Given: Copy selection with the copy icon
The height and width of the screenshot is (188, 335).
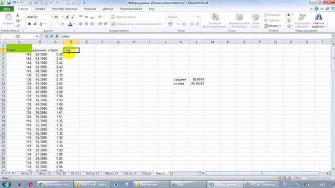Looking at the screenshot, I should click(17, 20).
